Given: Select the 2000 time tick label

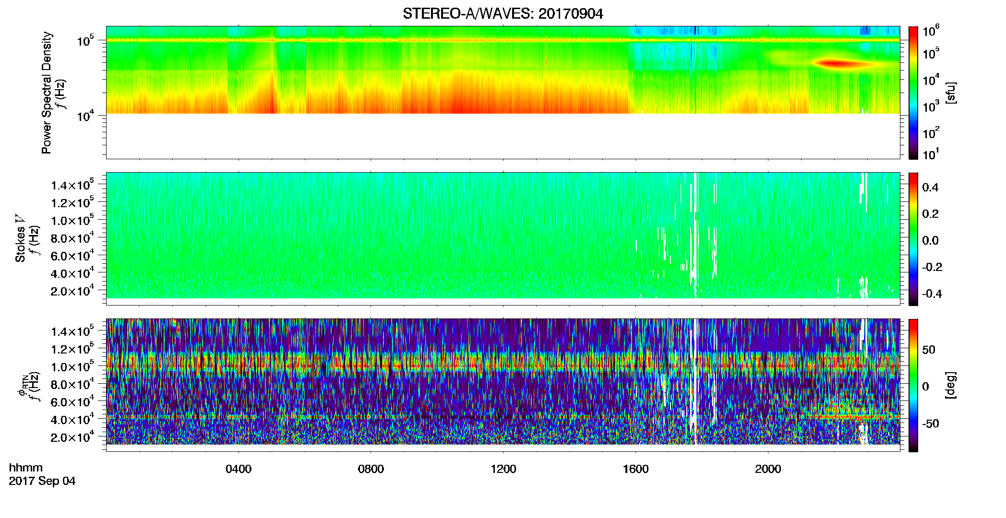Looking at the screenshot, I should 768,469.
